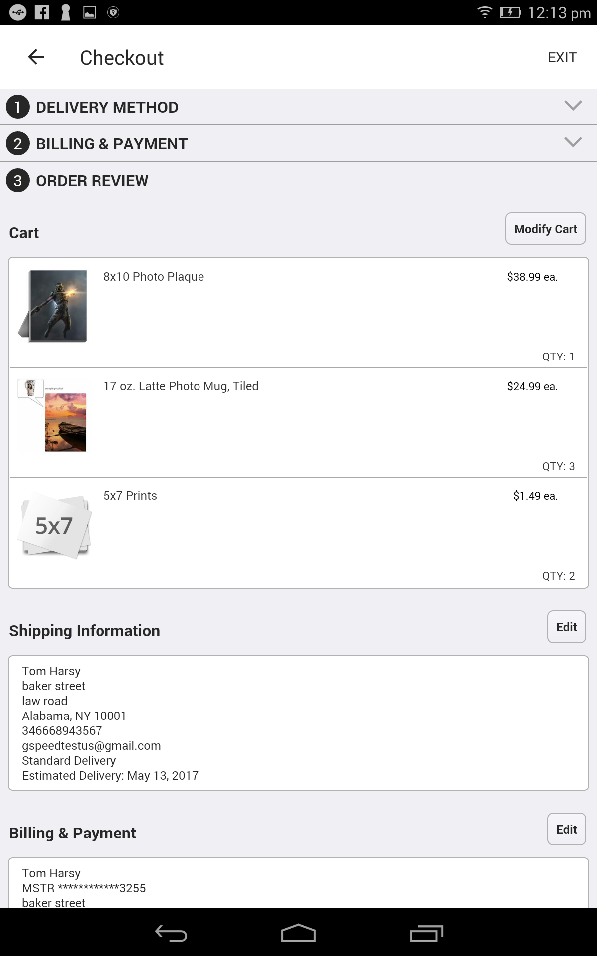Viewport: 597px width, 956px height.
Task: Edit the Shipping Information
Action: pyautogui.click(x=566, y=627)
